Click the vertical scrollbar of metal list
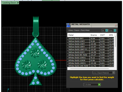Screen dimensions: 123x92 (x=115, y=41)
